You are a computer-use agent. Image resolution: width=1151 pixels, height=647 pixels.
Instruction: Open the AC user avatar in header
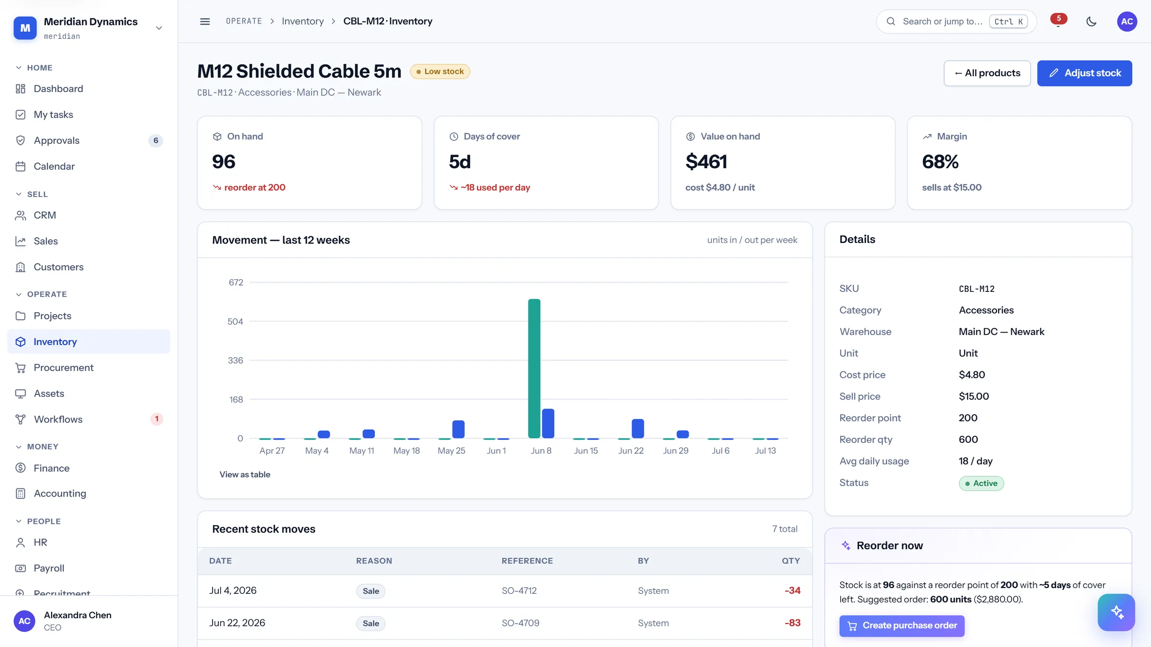1127,21
